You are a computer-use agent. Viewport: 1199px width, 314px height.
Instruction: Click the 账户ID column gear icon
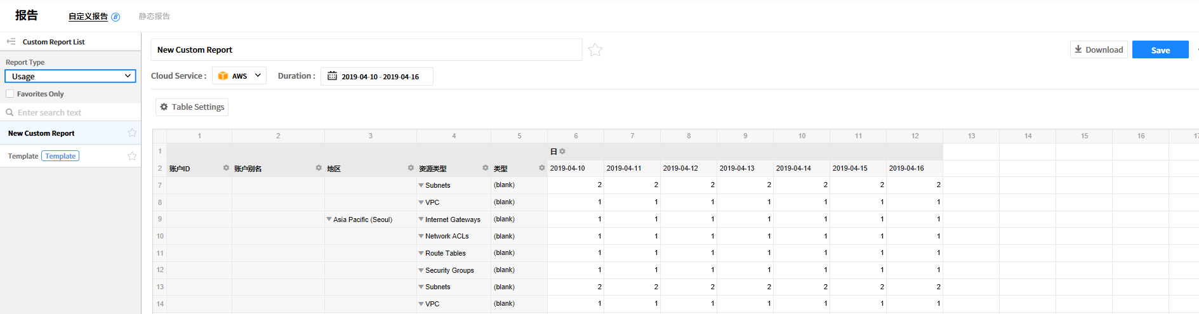(226, 168)
